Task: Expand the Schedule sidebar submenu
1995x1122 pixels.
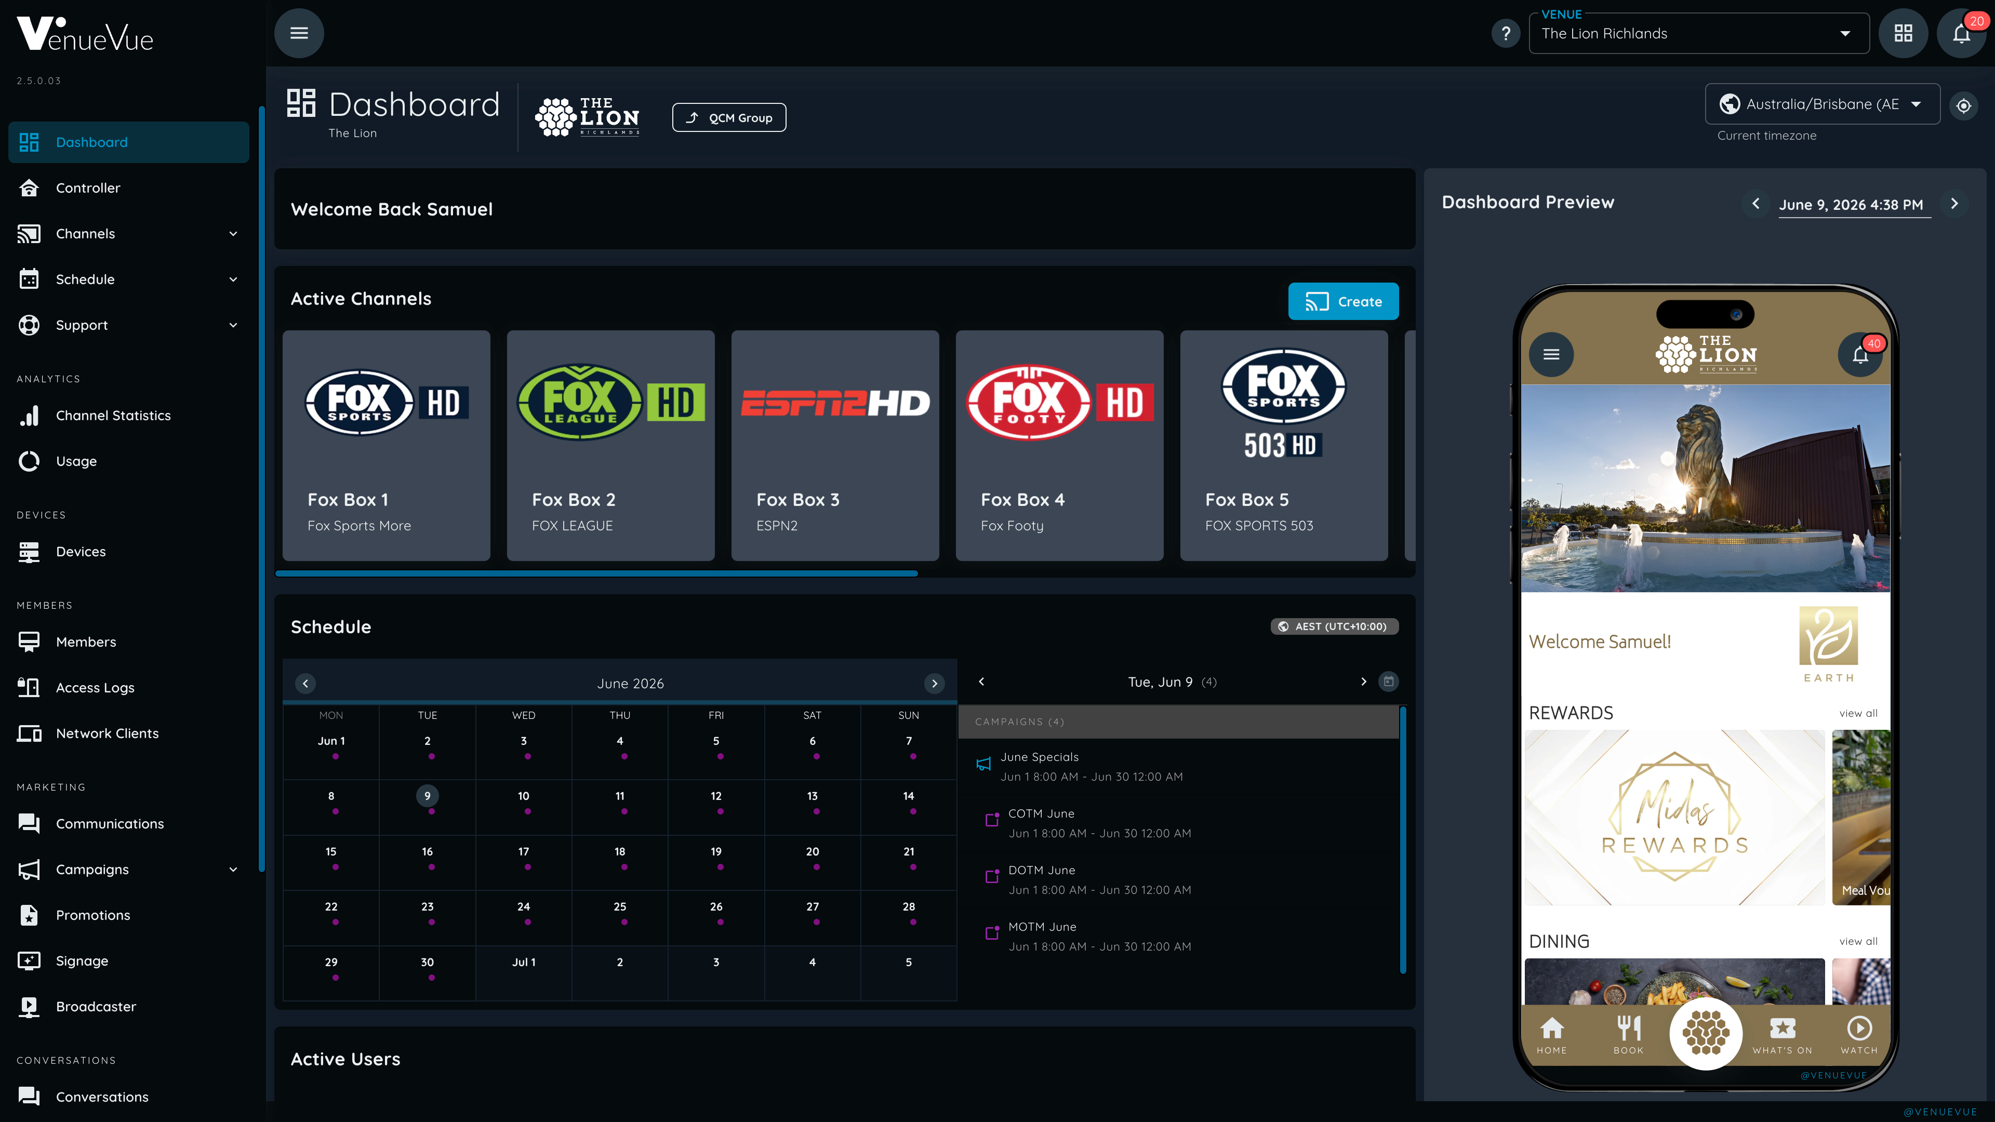Action: pyautogui.click(x=233, y=279)
